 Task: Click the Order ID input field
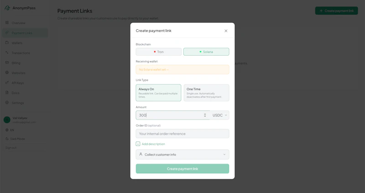pyautogui.click(x=182, y=134)
